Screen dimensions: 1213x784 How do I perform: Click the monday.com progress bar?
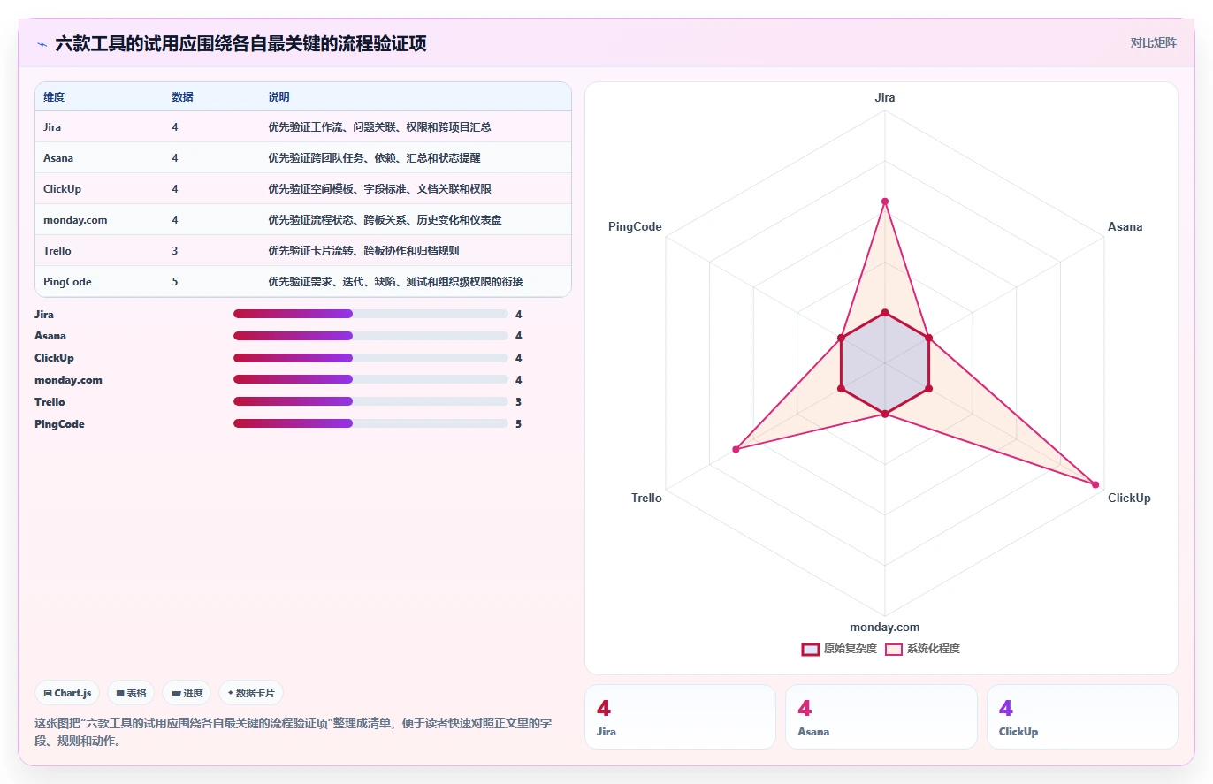[370, 380]
